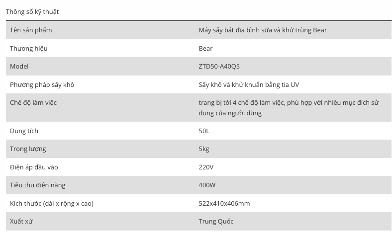
Task: Click the 'Tên sản phẩm' row label
Action: 31,30
